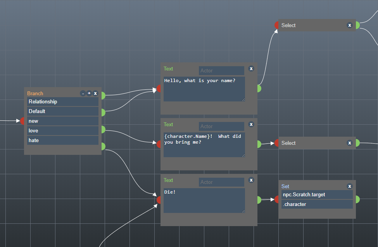Edit the .character field in Set node
The image size is (378, 247).
pos(317,204)
